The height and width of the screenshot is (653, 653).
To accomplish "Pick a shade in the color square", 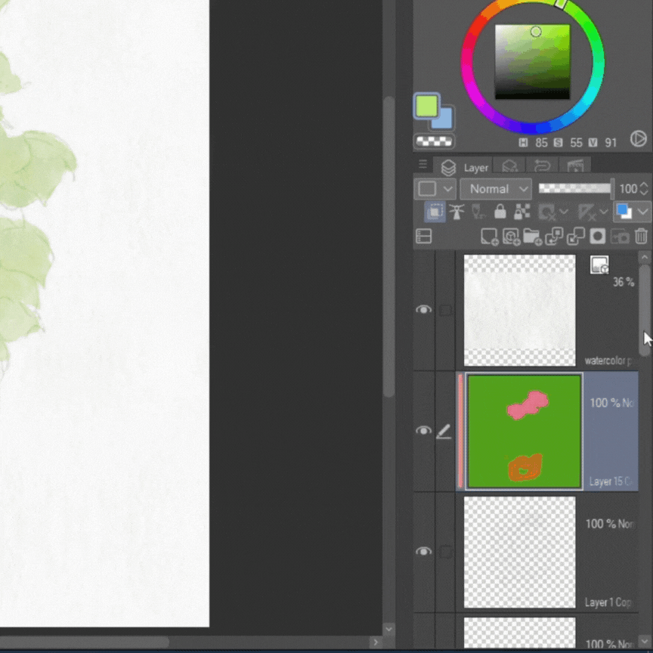I will (x=533, y=62).
